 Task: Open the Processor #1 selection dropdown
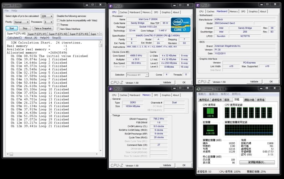click(137, 75)
